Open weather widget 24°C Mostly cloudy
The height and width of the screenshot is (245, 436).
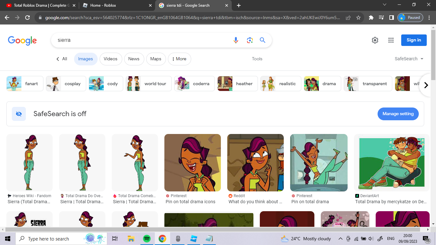point(305,239)
